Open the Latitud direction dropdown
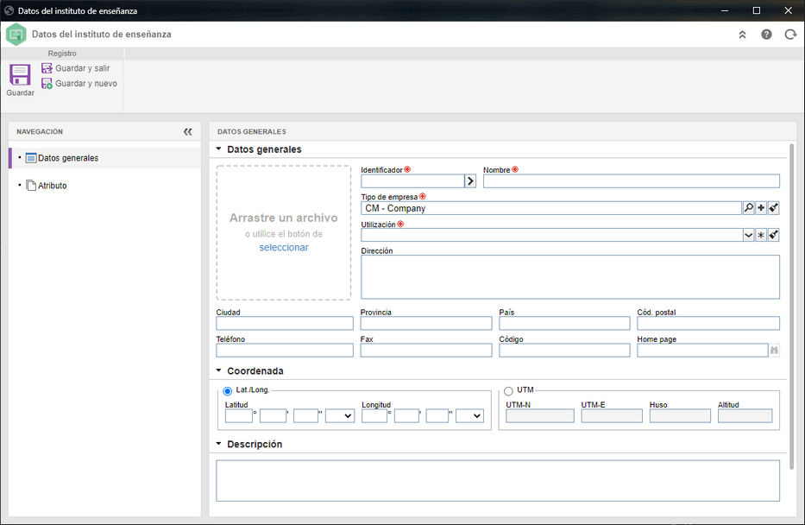Image resolution: width=805 pixels, height=525 pixels. click(x=340, y=415)
